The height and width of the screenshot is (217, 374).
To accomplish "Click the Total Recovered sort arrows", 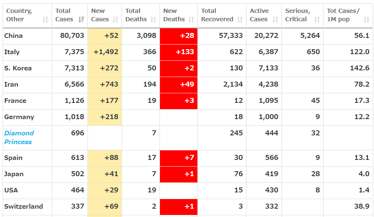I will (240, 20).
